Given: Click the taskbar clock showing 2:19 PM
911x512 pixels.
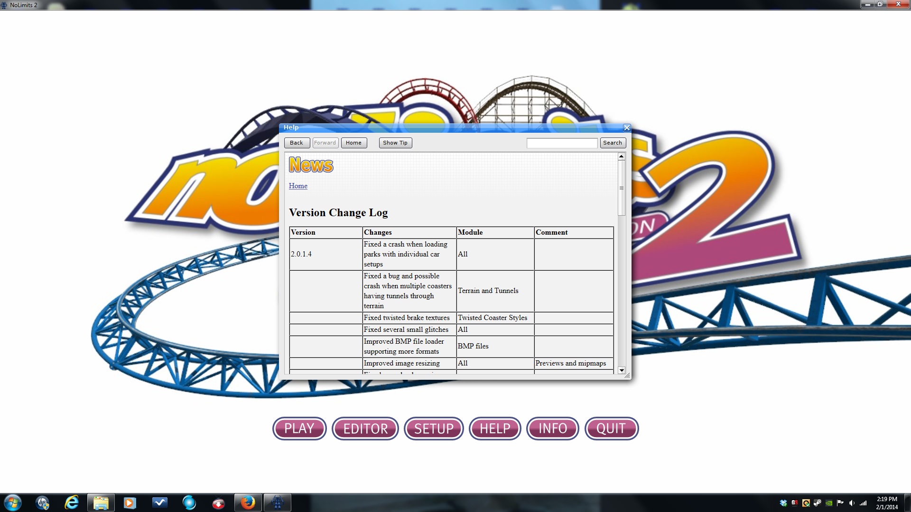Looking at the screenshot, I should click(887, 503).
